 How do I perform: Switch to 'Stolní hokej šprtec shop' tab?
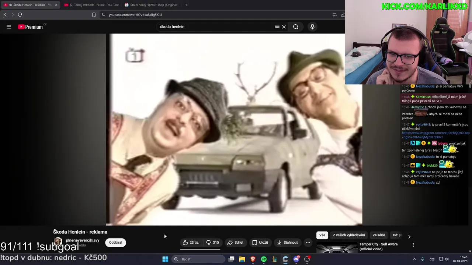coord(151,5)
